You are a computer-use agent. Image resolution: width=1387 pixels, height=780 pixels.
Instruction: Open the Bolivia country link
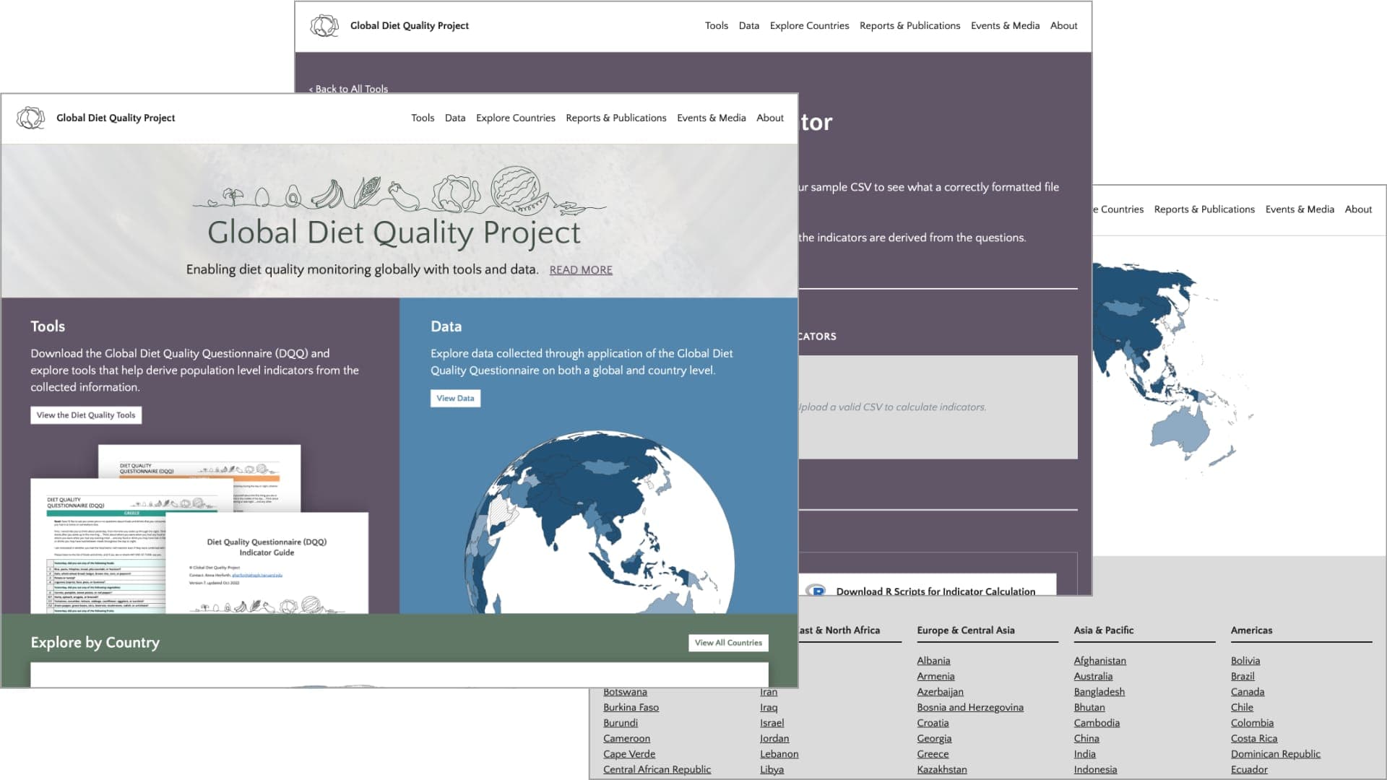click(x=1245, y=661)
